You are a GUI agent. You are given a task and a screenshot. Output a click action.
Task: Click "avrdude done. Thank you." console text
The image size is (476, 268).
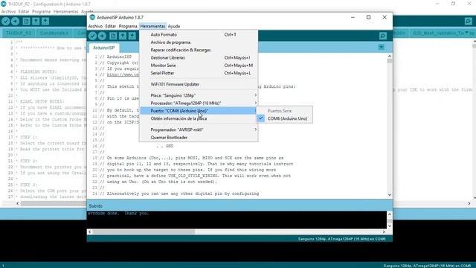(118, 214)
